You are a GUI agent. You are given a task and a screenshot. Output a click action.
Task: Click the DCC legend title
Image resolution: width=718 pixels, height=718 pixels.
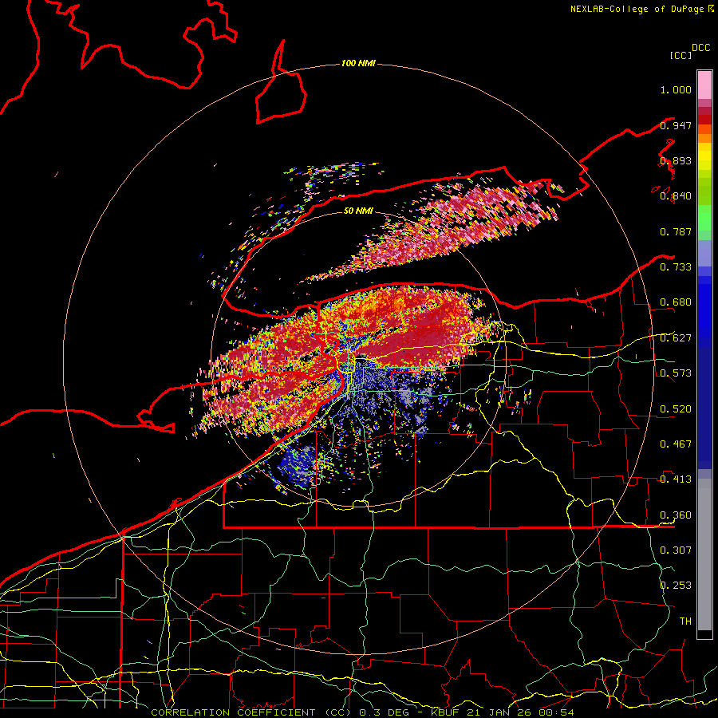click(x=701, y=48)
